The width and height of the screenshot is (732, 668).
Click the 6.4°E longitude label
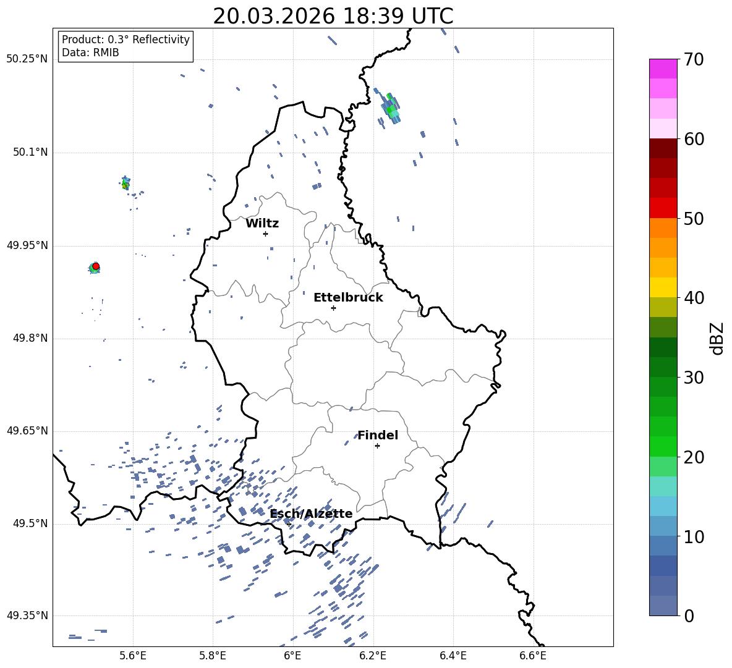(x=453, y=656)
